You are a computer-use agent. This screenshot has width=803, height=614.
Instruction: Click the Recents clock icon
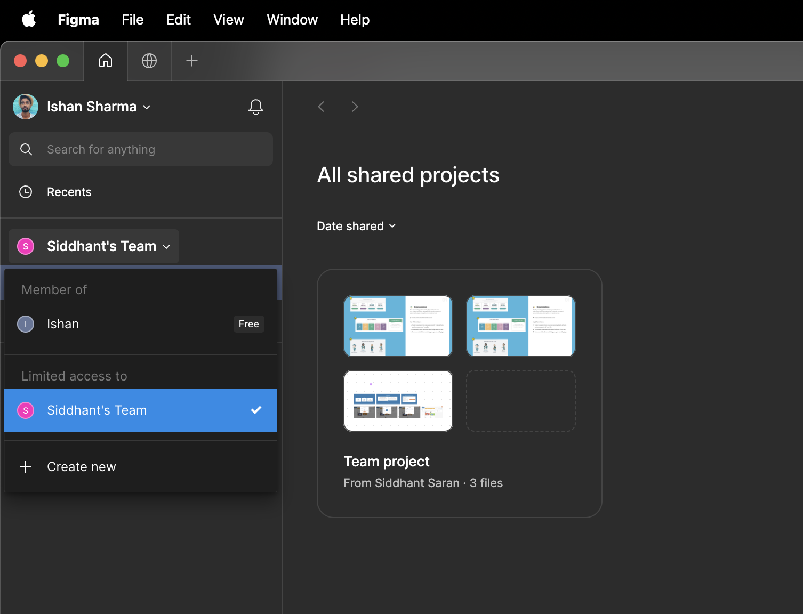coord(26,192)
